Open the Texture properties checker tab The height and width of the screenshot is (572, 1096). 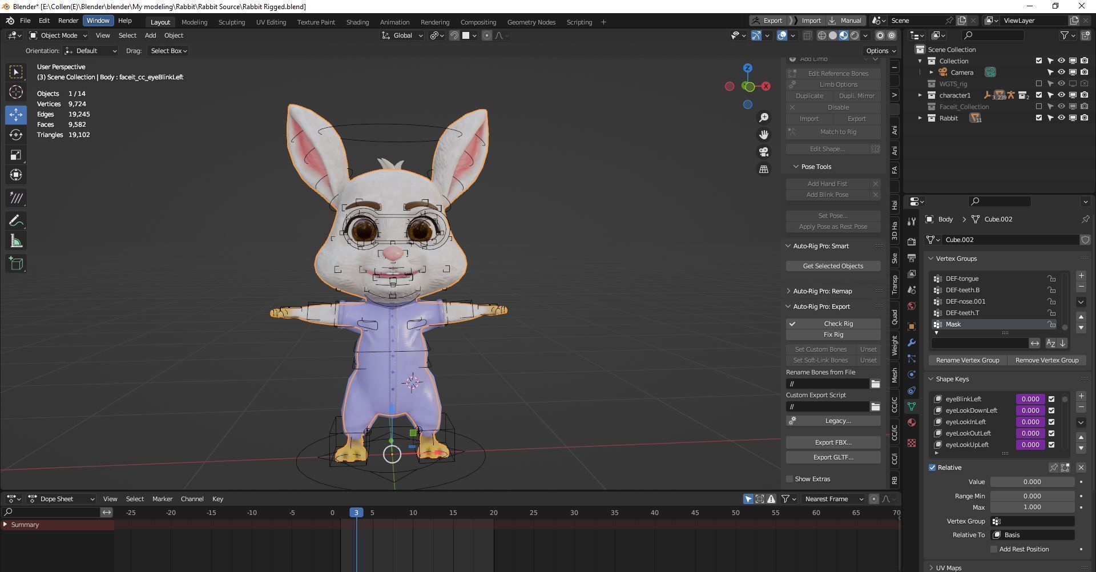[x=912, y=443]
